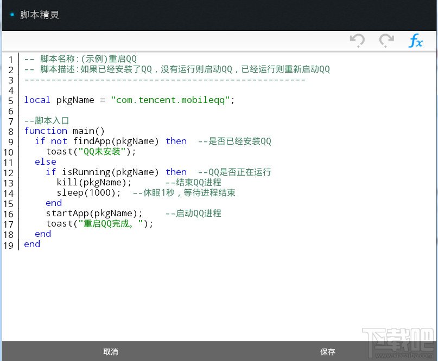Click the comment --启动QQ进程

(x=193, y=214)
